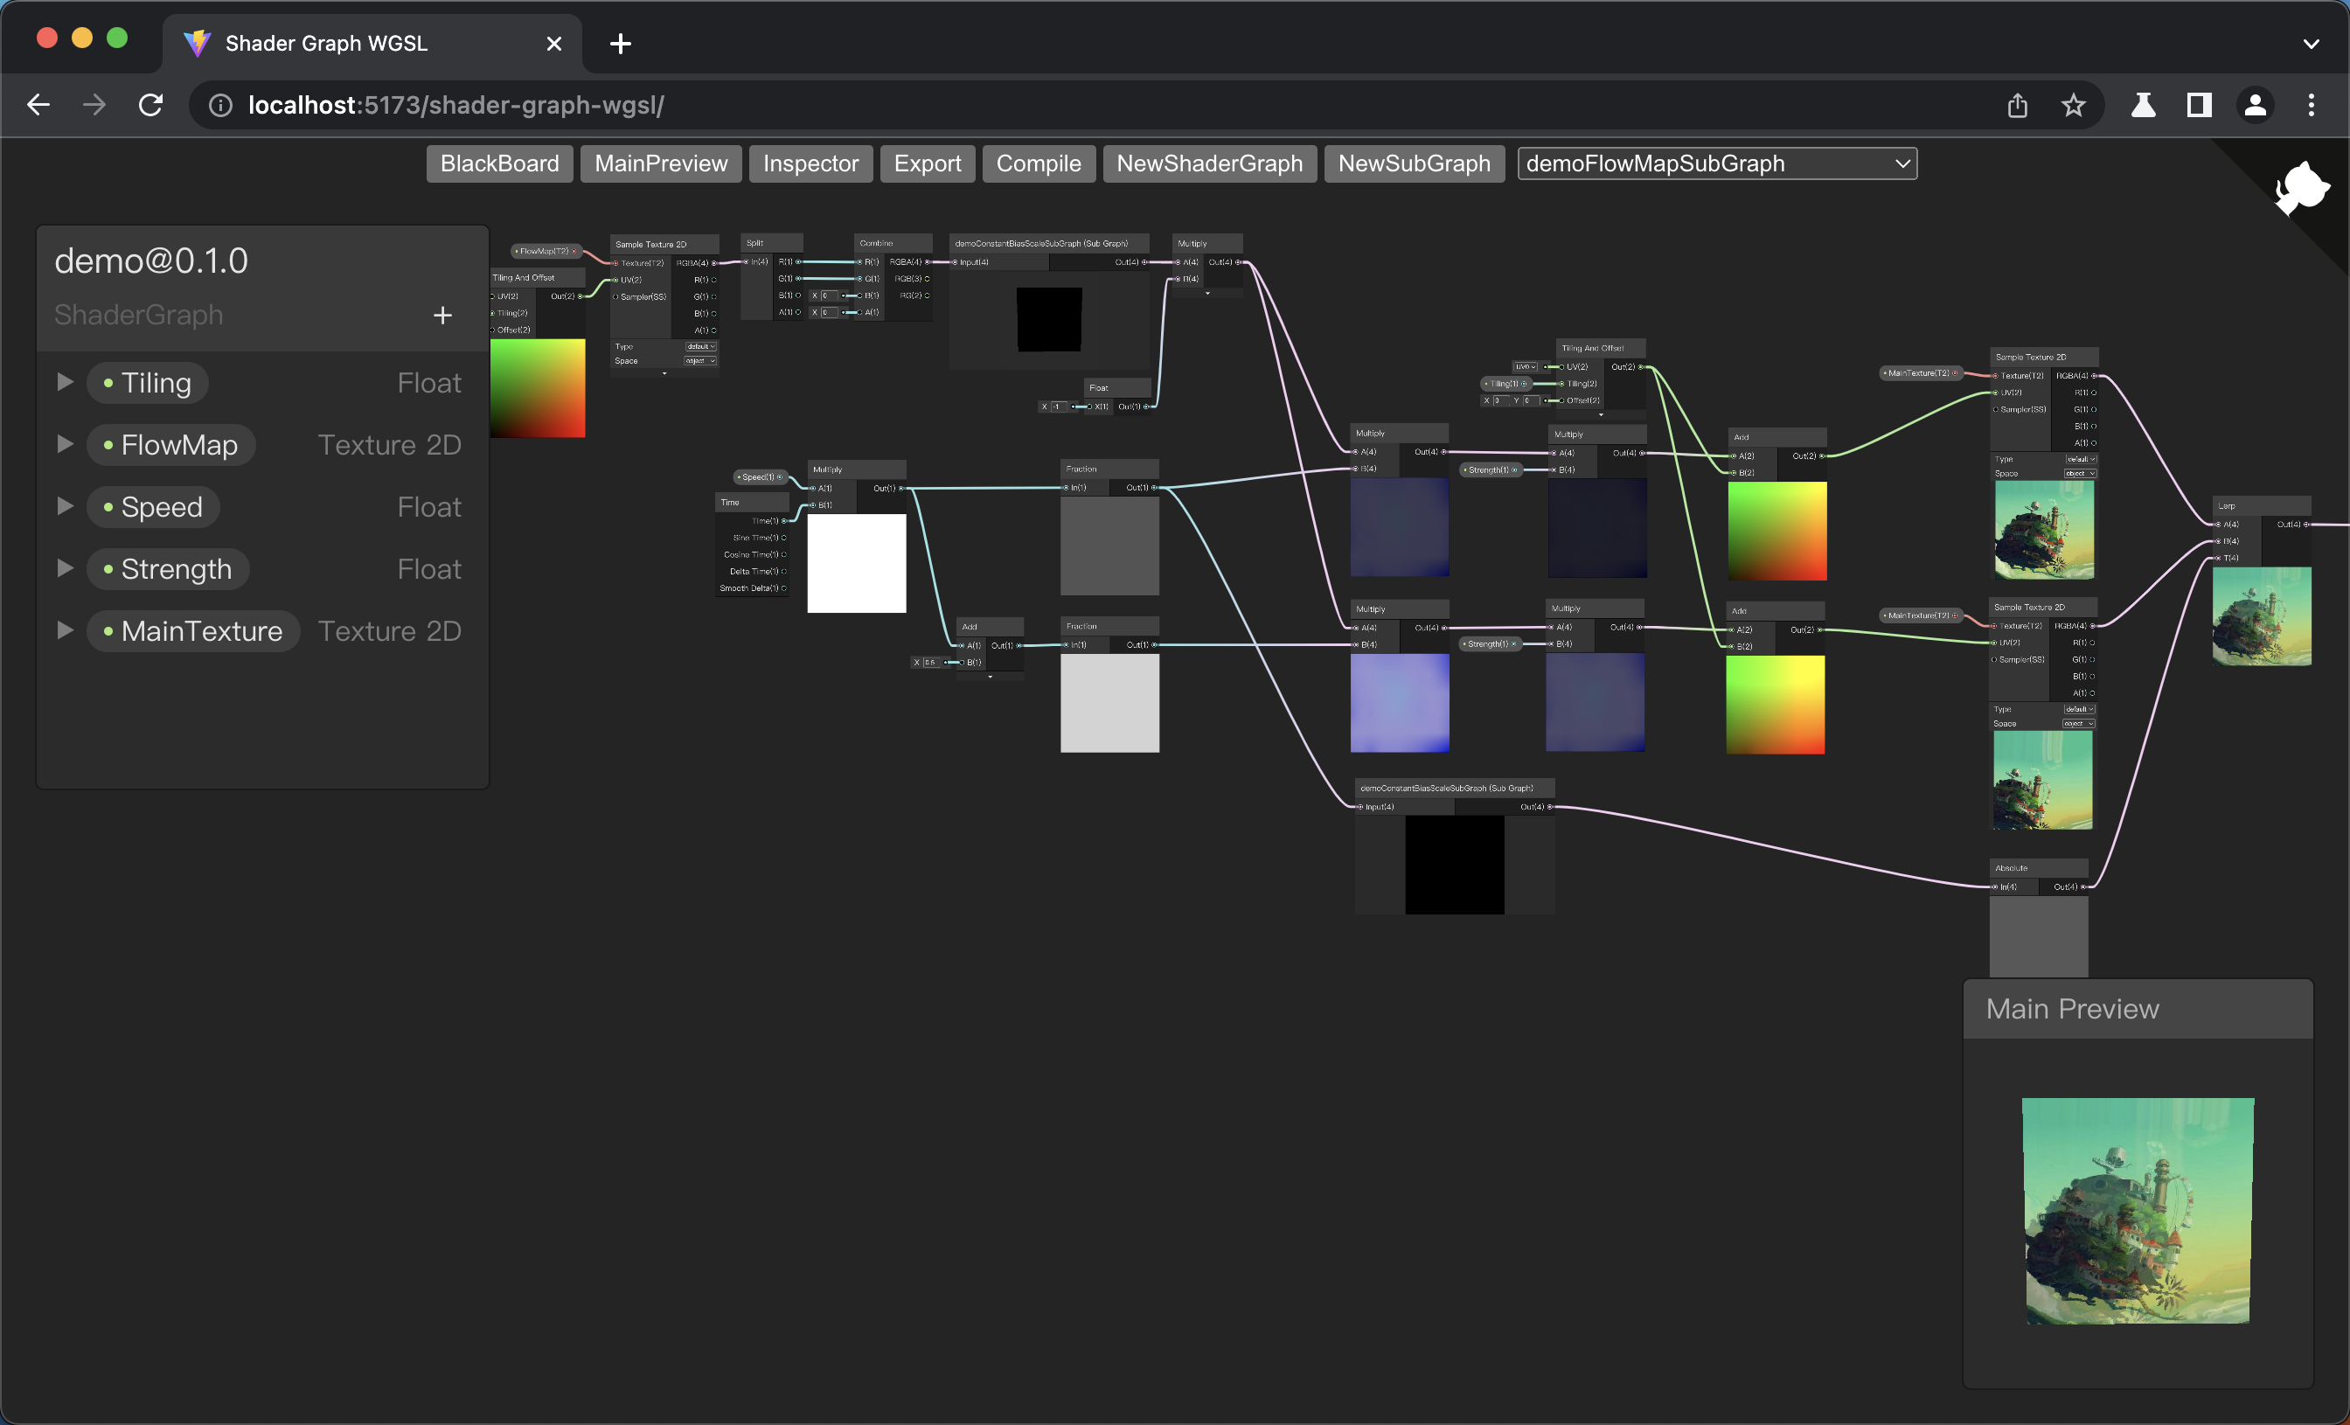The height and width of the screenshot is (1425, 2350).
Task: Open the three-dot browser menu
Action: [x=2311, y=105]
